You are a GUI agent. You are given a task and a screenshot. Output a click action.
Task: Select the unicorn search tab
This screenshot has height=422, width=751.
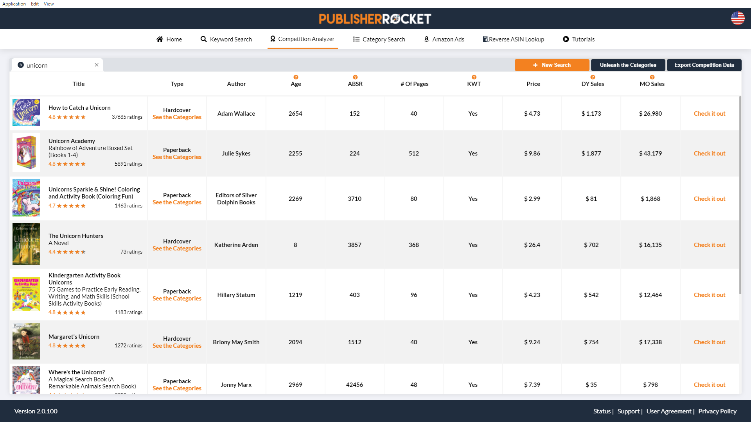[56, 65]
